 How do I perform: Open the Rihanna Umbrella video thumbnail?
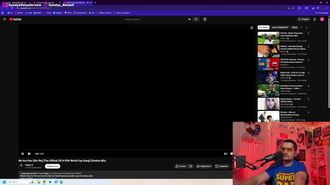click(268, 51)
